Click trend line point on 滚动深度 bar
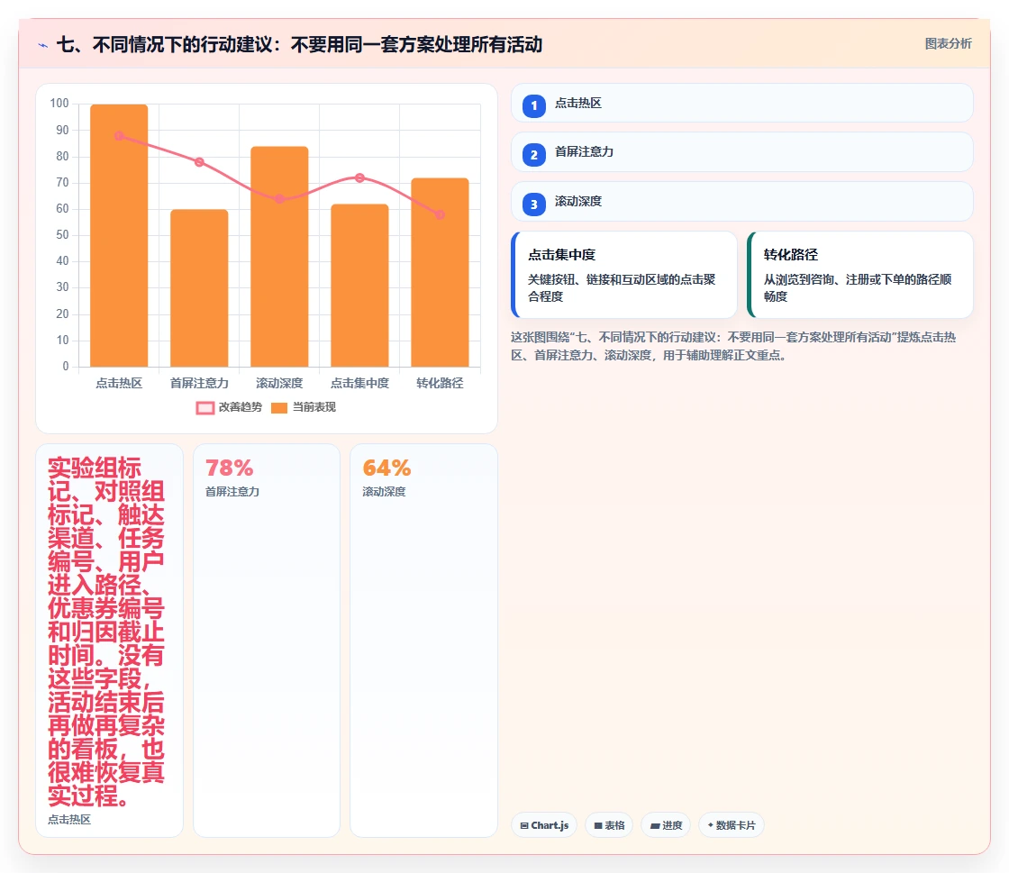The height and width of the screenshot is (873, 1009). (279, 199)
